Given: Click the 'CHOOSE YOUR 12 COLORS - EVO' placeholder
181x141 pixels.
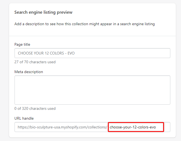Looking at the screenshot, I should coord(46,53).
